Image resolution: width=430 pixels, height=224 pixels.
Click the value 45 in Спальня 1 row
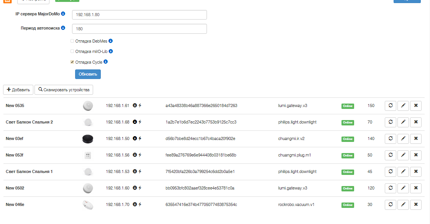tap(370, 171)
